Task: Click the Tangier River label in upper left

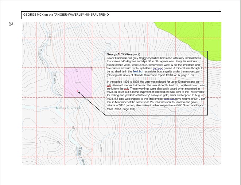Action: click(43, 56)
